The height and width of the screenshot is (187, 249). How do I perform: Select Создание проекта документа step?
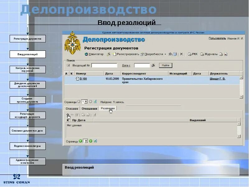point(28,100)
